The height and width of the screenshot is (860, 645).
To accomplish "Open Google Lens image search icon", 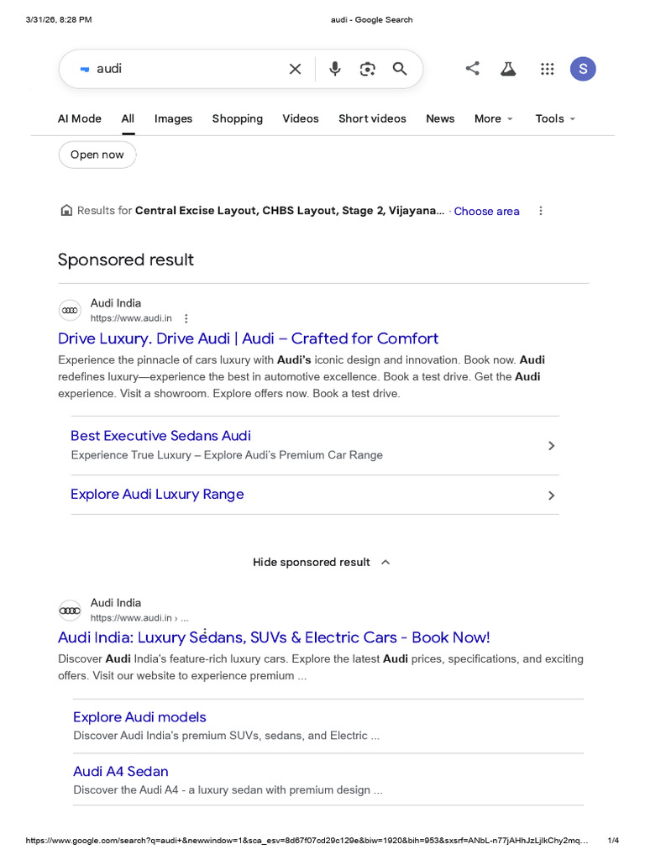I will 368,69.
